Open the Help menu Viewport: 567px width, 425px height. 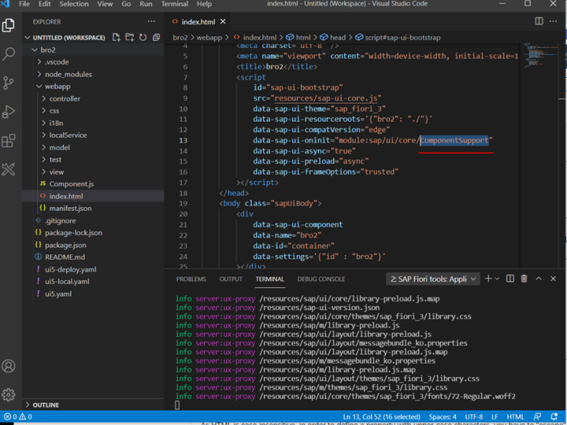coord(205,4)
